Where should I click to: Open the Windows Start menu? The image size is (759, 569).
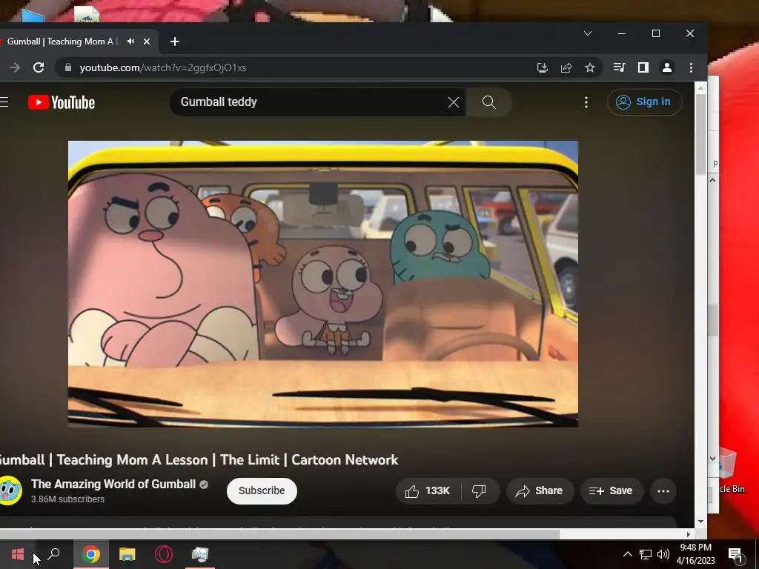(x=18, y=554)
